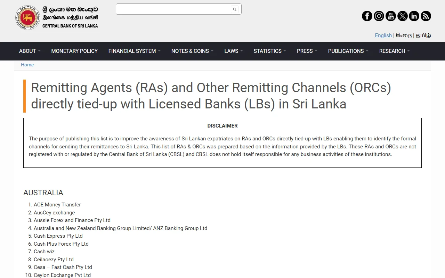This screenshot has height=278, width=445.
Task: Open the Facebook social icon
Action: [x=367, y=16]
